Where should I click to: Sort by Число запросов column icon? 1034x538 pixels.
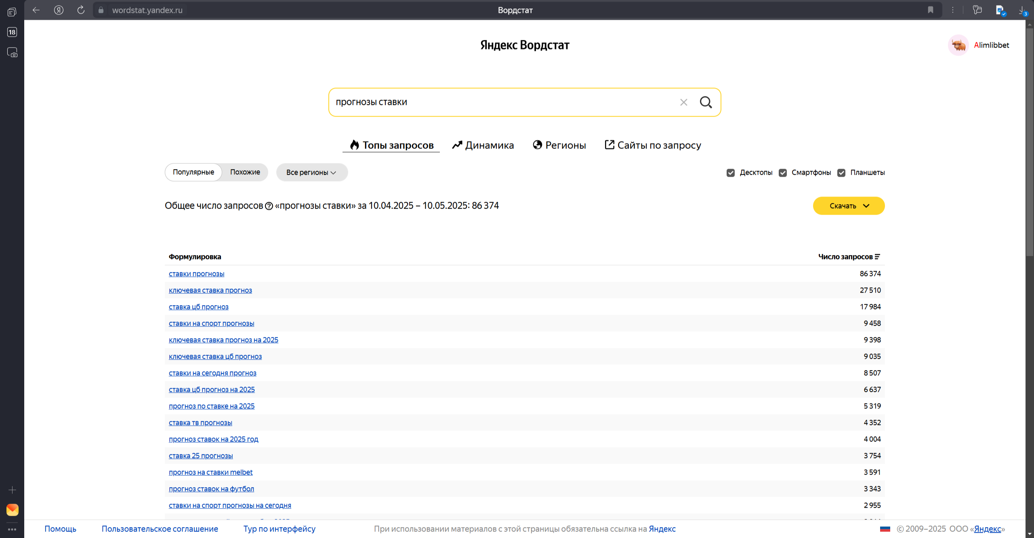point(877,257)
